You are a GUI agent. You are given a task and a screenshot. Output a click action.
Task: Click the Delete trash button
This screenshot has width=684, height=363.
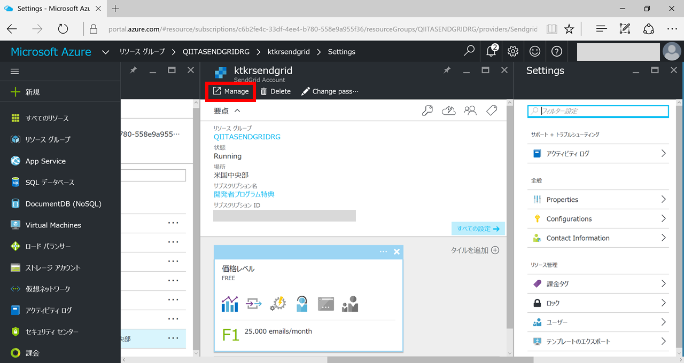(276, 91)
